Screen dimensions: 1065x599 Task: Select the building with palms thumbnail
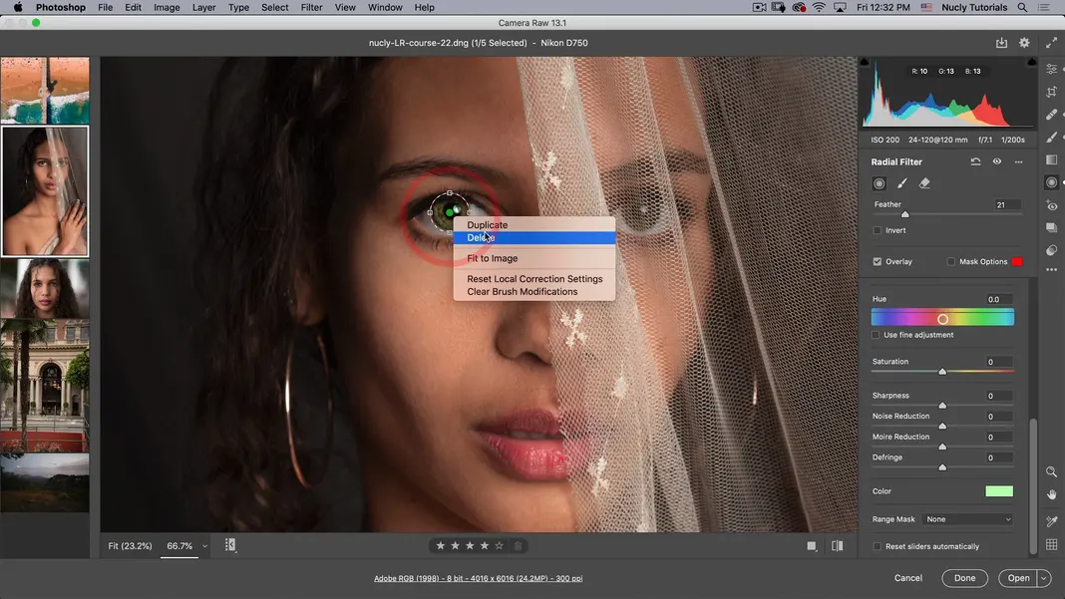point(45,385)
